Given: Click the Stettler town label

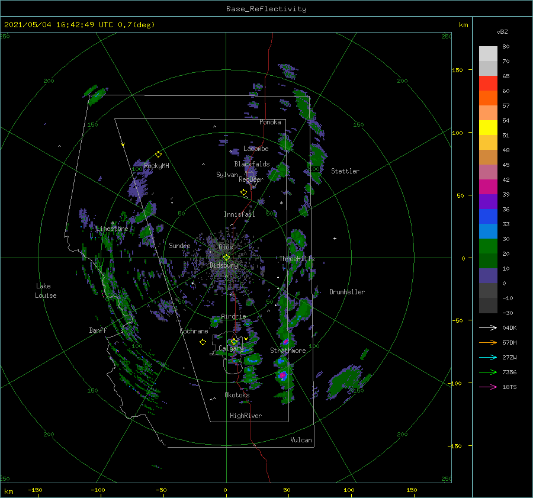Looking at the screenshot, I should [x=345, y=171].
